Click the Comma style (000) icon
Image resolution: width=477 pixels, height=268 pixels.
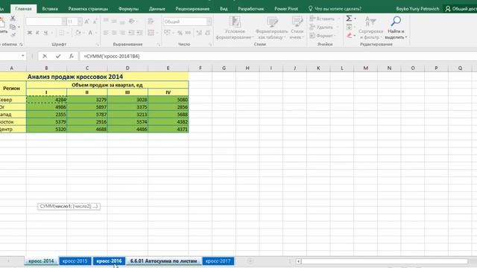tap(188, 33)
